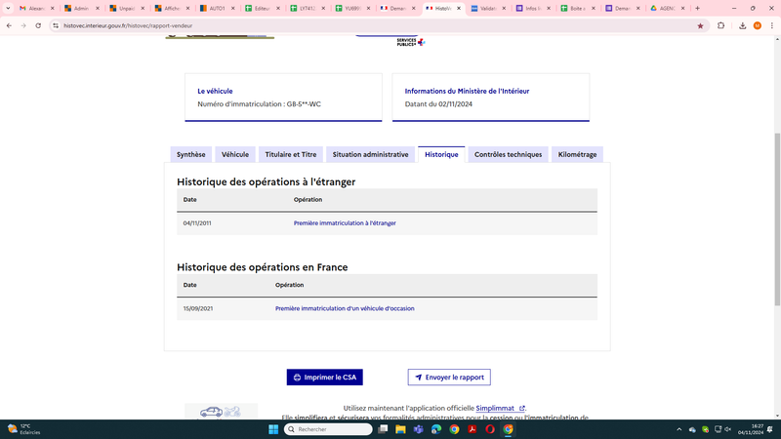Open the Kilométrage tab
Viewport: 781px width, 439px height.
coord(577,154)
